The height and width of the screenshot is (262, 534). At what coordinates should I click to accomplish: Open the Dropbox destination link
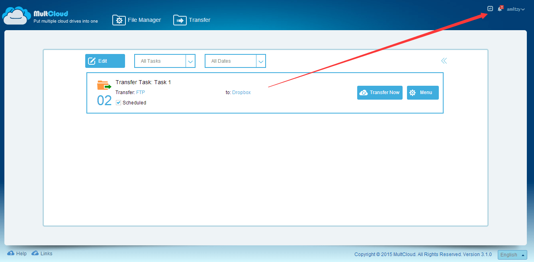[x=241, y=92]
